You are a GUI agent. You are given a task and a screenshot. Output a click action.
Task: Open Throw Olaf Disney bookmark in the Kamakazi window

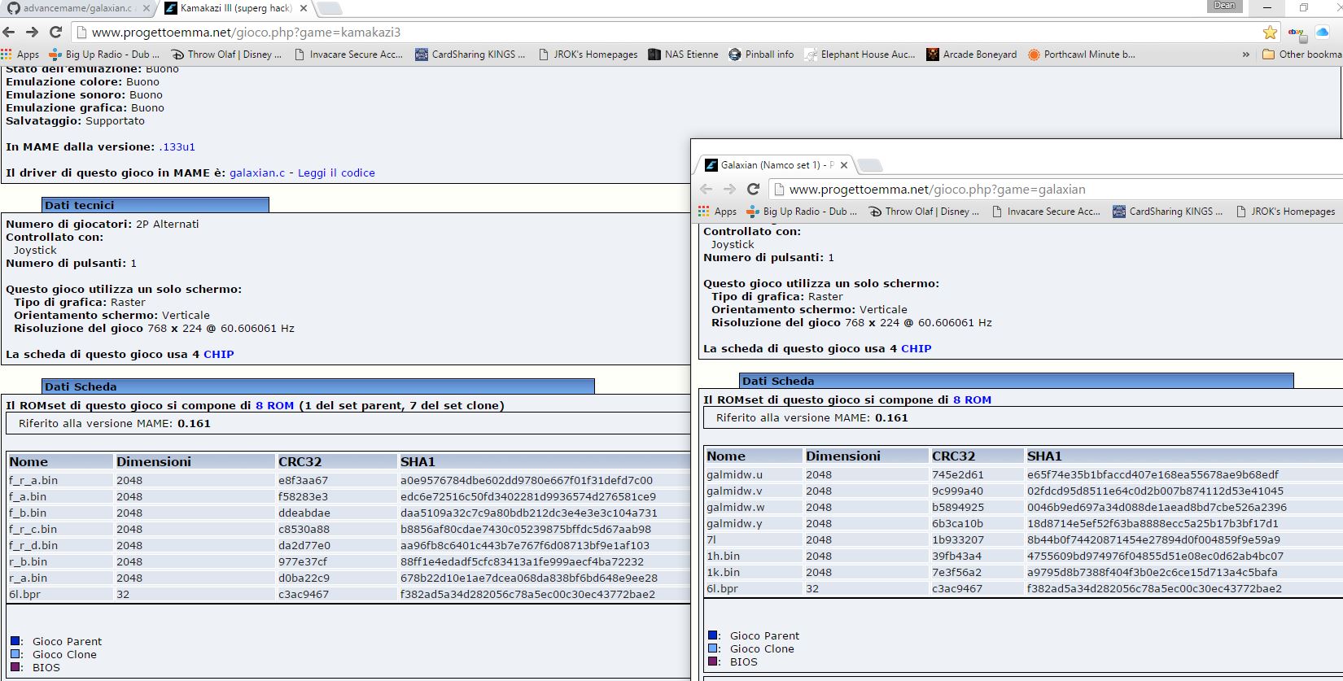coord(226,55)
